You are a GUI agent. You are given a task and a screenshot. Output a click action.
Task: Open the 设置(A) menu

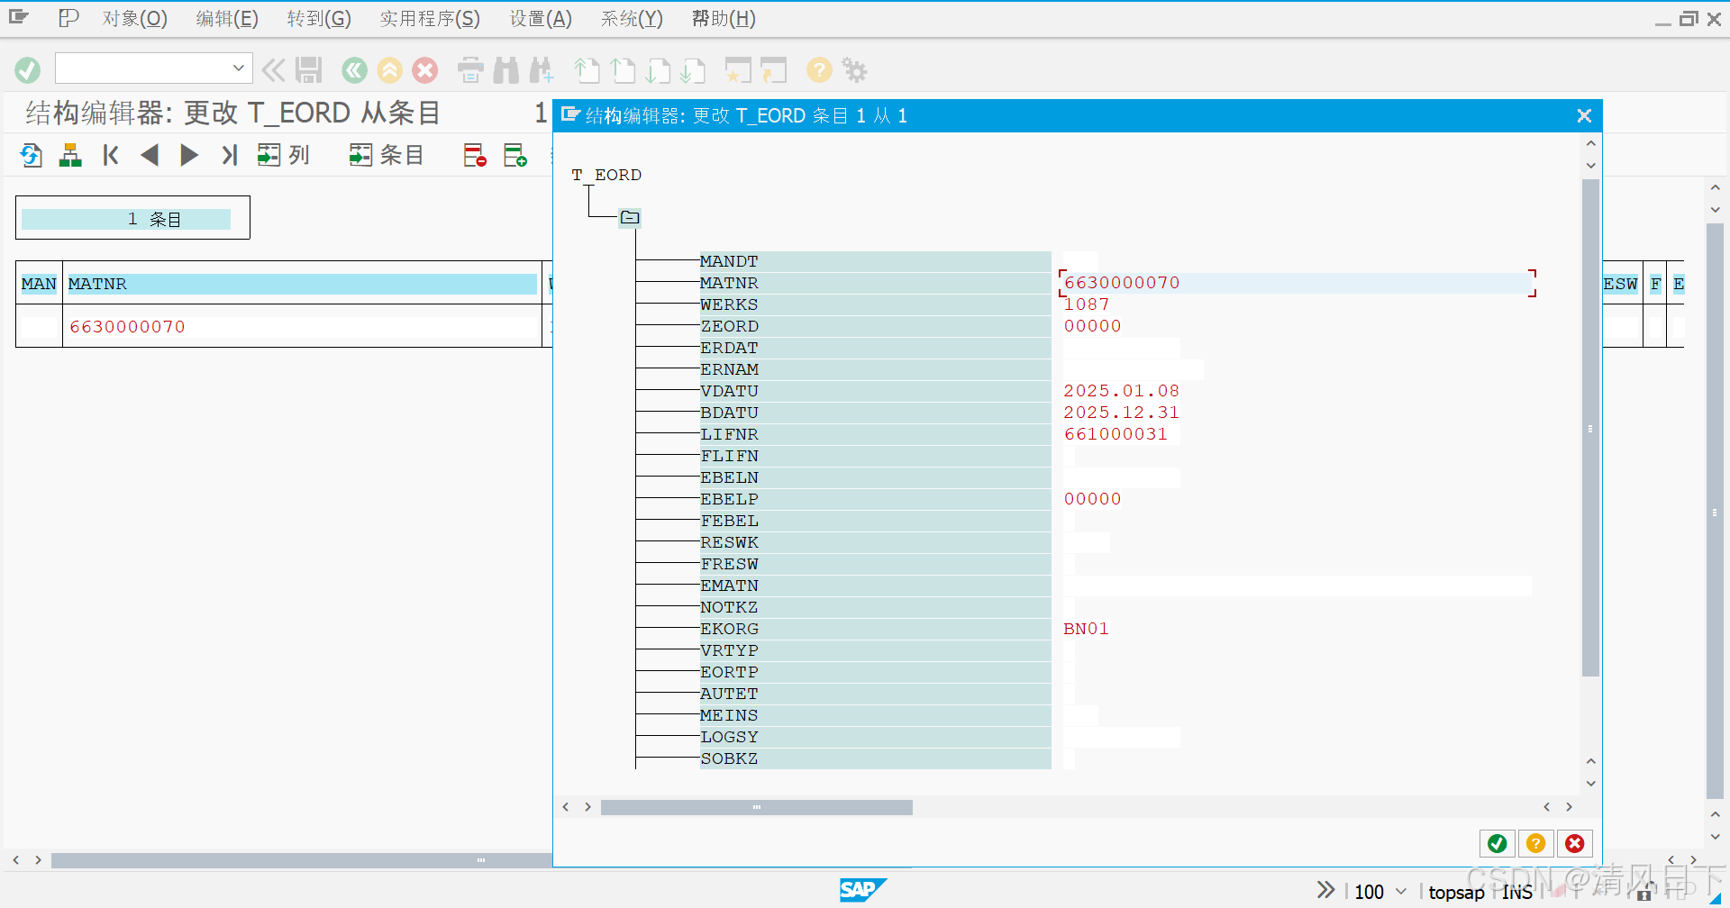point(541,18)
